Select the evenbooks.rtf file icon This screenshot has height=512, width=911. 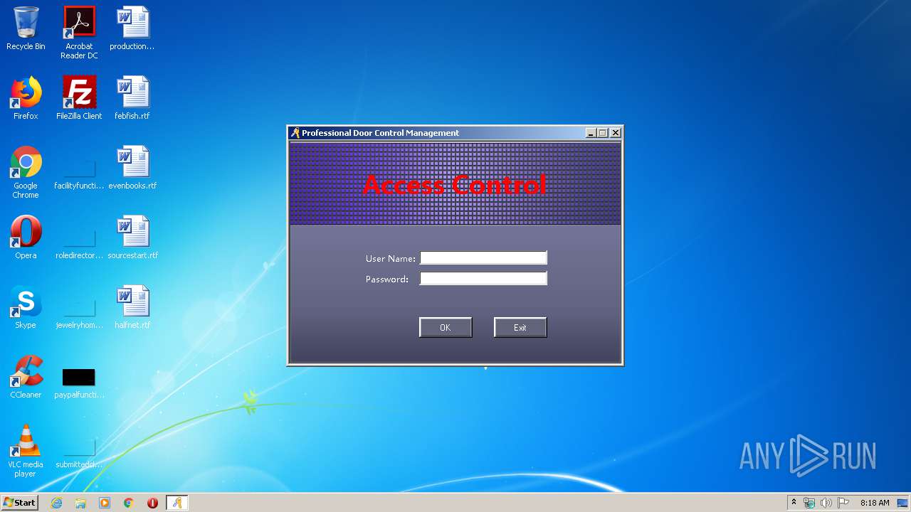click(x=132, y=168)
